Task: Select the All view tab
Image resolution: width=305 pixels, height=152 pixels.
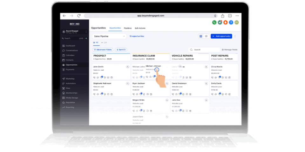Action: tap(96, 42)
